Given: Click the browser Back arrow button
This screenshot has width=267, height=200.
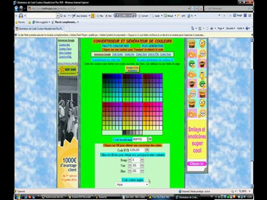Looking at the screenshot, I should point(16,8).
